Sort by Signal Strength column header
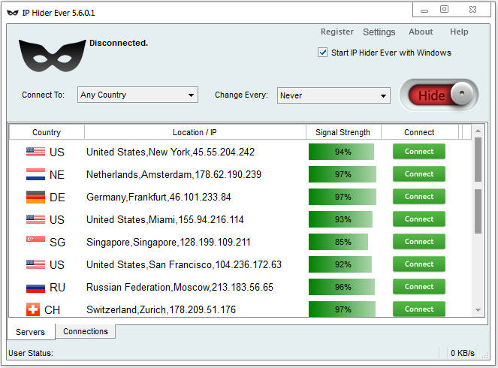Viewport: 498px width, 368px height. tap(343, 132)
